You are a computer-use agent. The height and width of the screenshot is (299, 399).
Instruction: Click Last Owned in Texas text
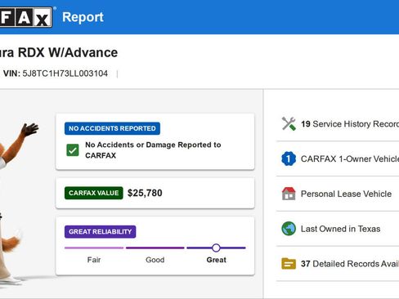(340, 229)
